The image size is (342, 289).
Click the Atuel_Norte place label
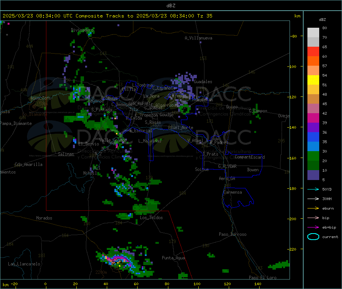[x=180, y=128]
